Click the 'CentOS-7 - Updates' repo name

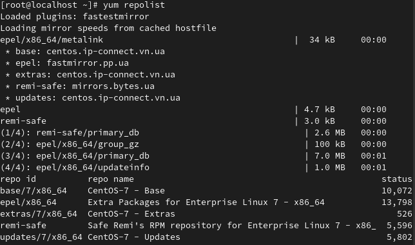134,237
